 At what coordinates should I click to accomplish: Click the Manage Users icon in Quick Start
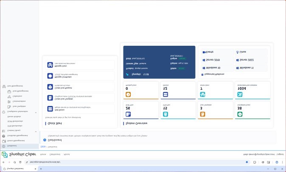pos(50,65)
